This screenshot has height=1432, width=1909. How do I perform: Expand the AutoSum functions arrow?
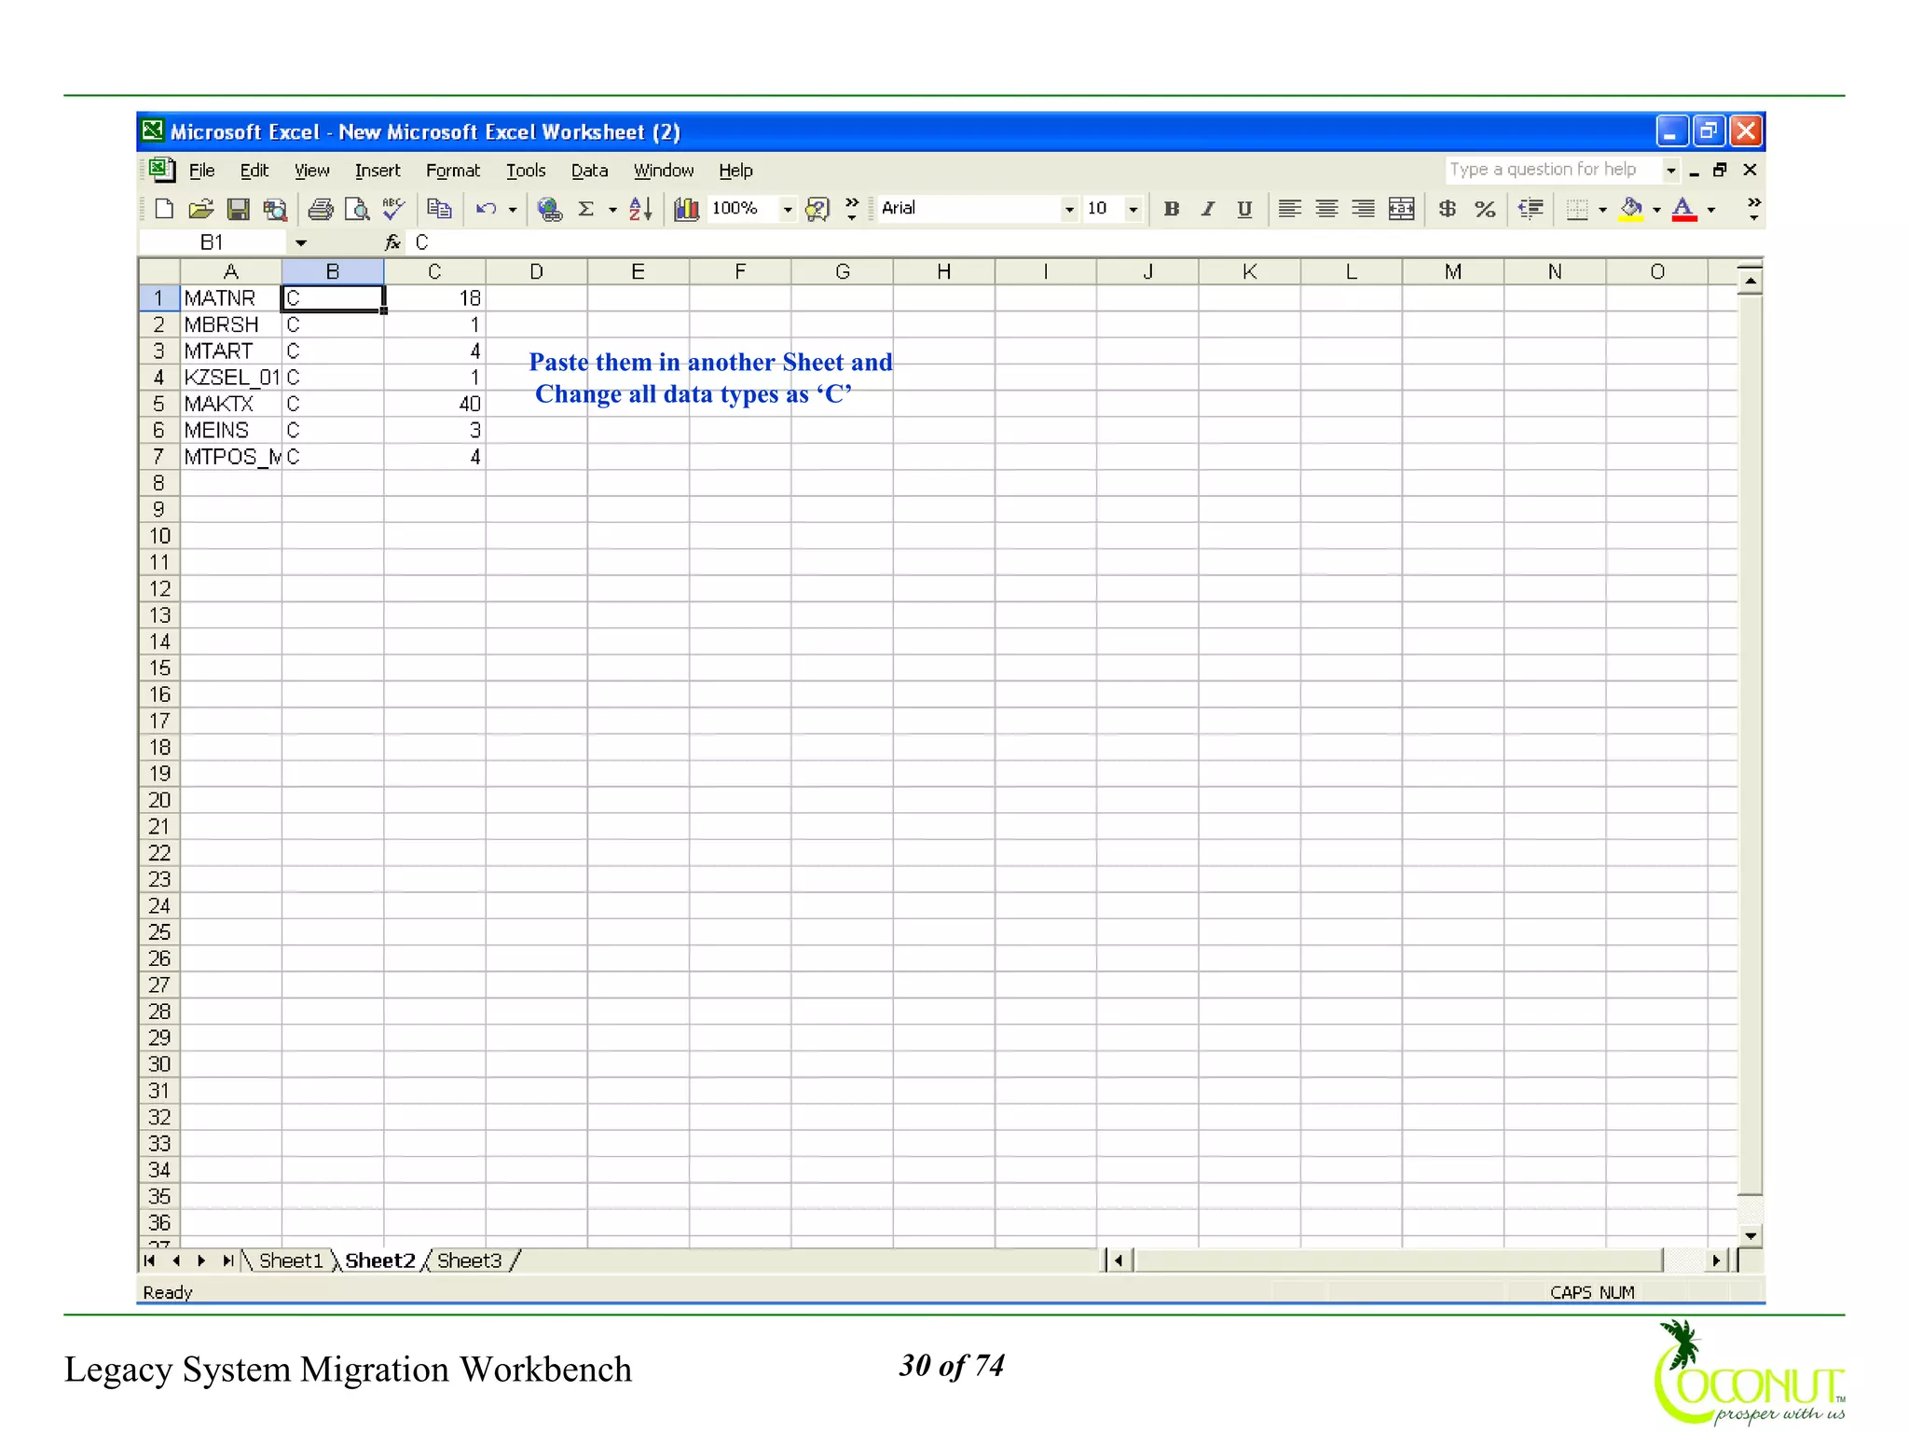tap(612, 209)
